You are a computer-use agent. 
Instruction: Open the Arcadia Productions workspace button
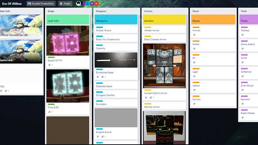(x=41, y=4)
